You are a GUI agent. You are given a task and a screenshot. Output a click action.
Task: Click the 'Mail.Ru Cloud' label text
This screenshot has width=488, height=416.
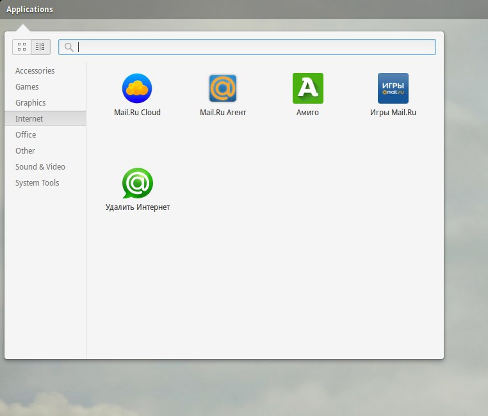[x=137, y=113]
